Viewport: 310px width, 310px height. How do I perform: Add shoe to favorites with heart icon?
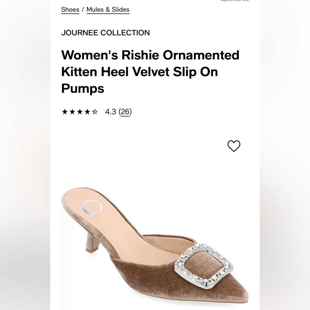234,146
